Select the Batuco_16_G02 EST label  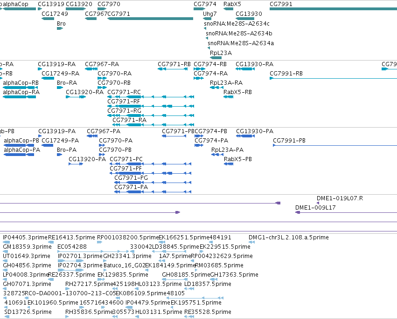pos(124,265)
